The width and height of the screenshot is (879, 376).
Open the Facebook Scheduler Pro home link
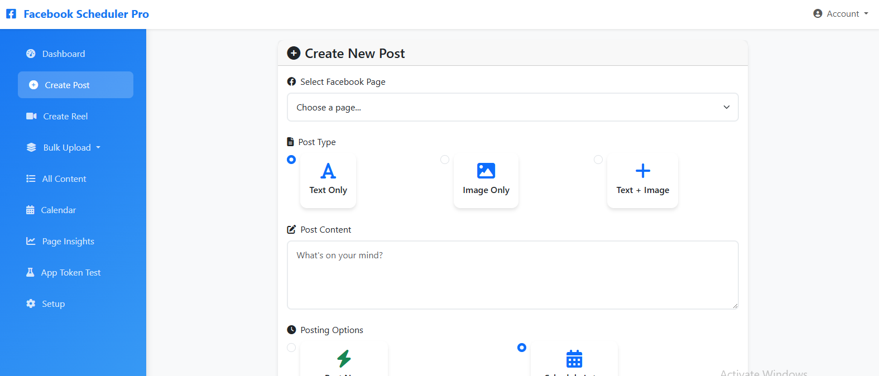[x=78, y=14]
